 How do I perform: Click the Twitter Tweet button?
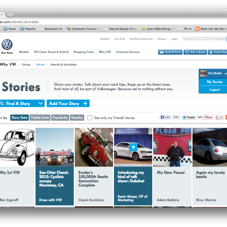click(189, 117)
